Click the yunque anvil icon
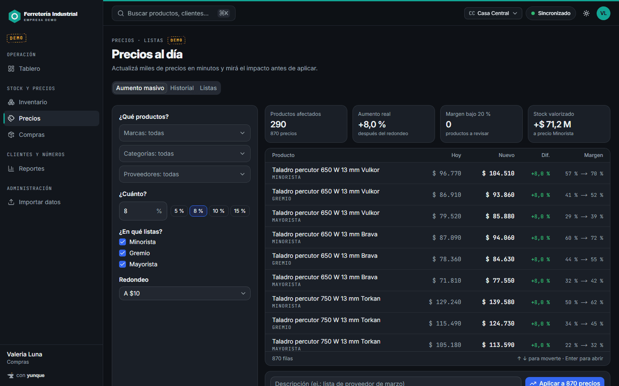Image resolution: width=619 pixels, height=386 pixels. click(10, 376)
